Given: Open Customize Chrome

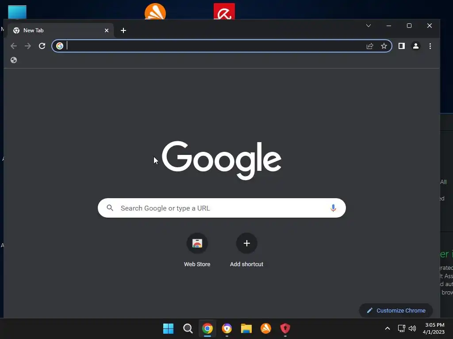Looking at the screenshot, I should tap(396, 310).
